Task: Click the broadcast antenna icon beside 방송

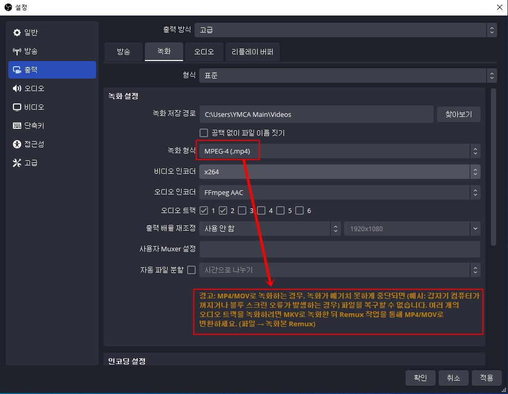Action: point(17,51)
